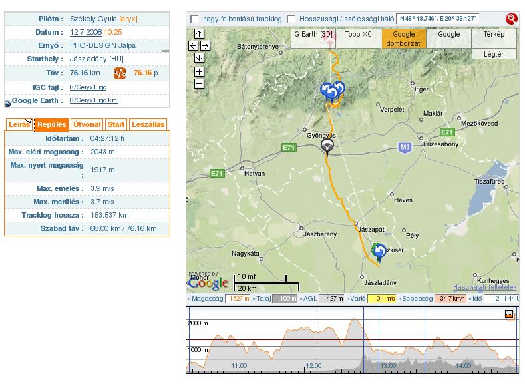Pan the map up with arrow button

[x=199, y=33]
